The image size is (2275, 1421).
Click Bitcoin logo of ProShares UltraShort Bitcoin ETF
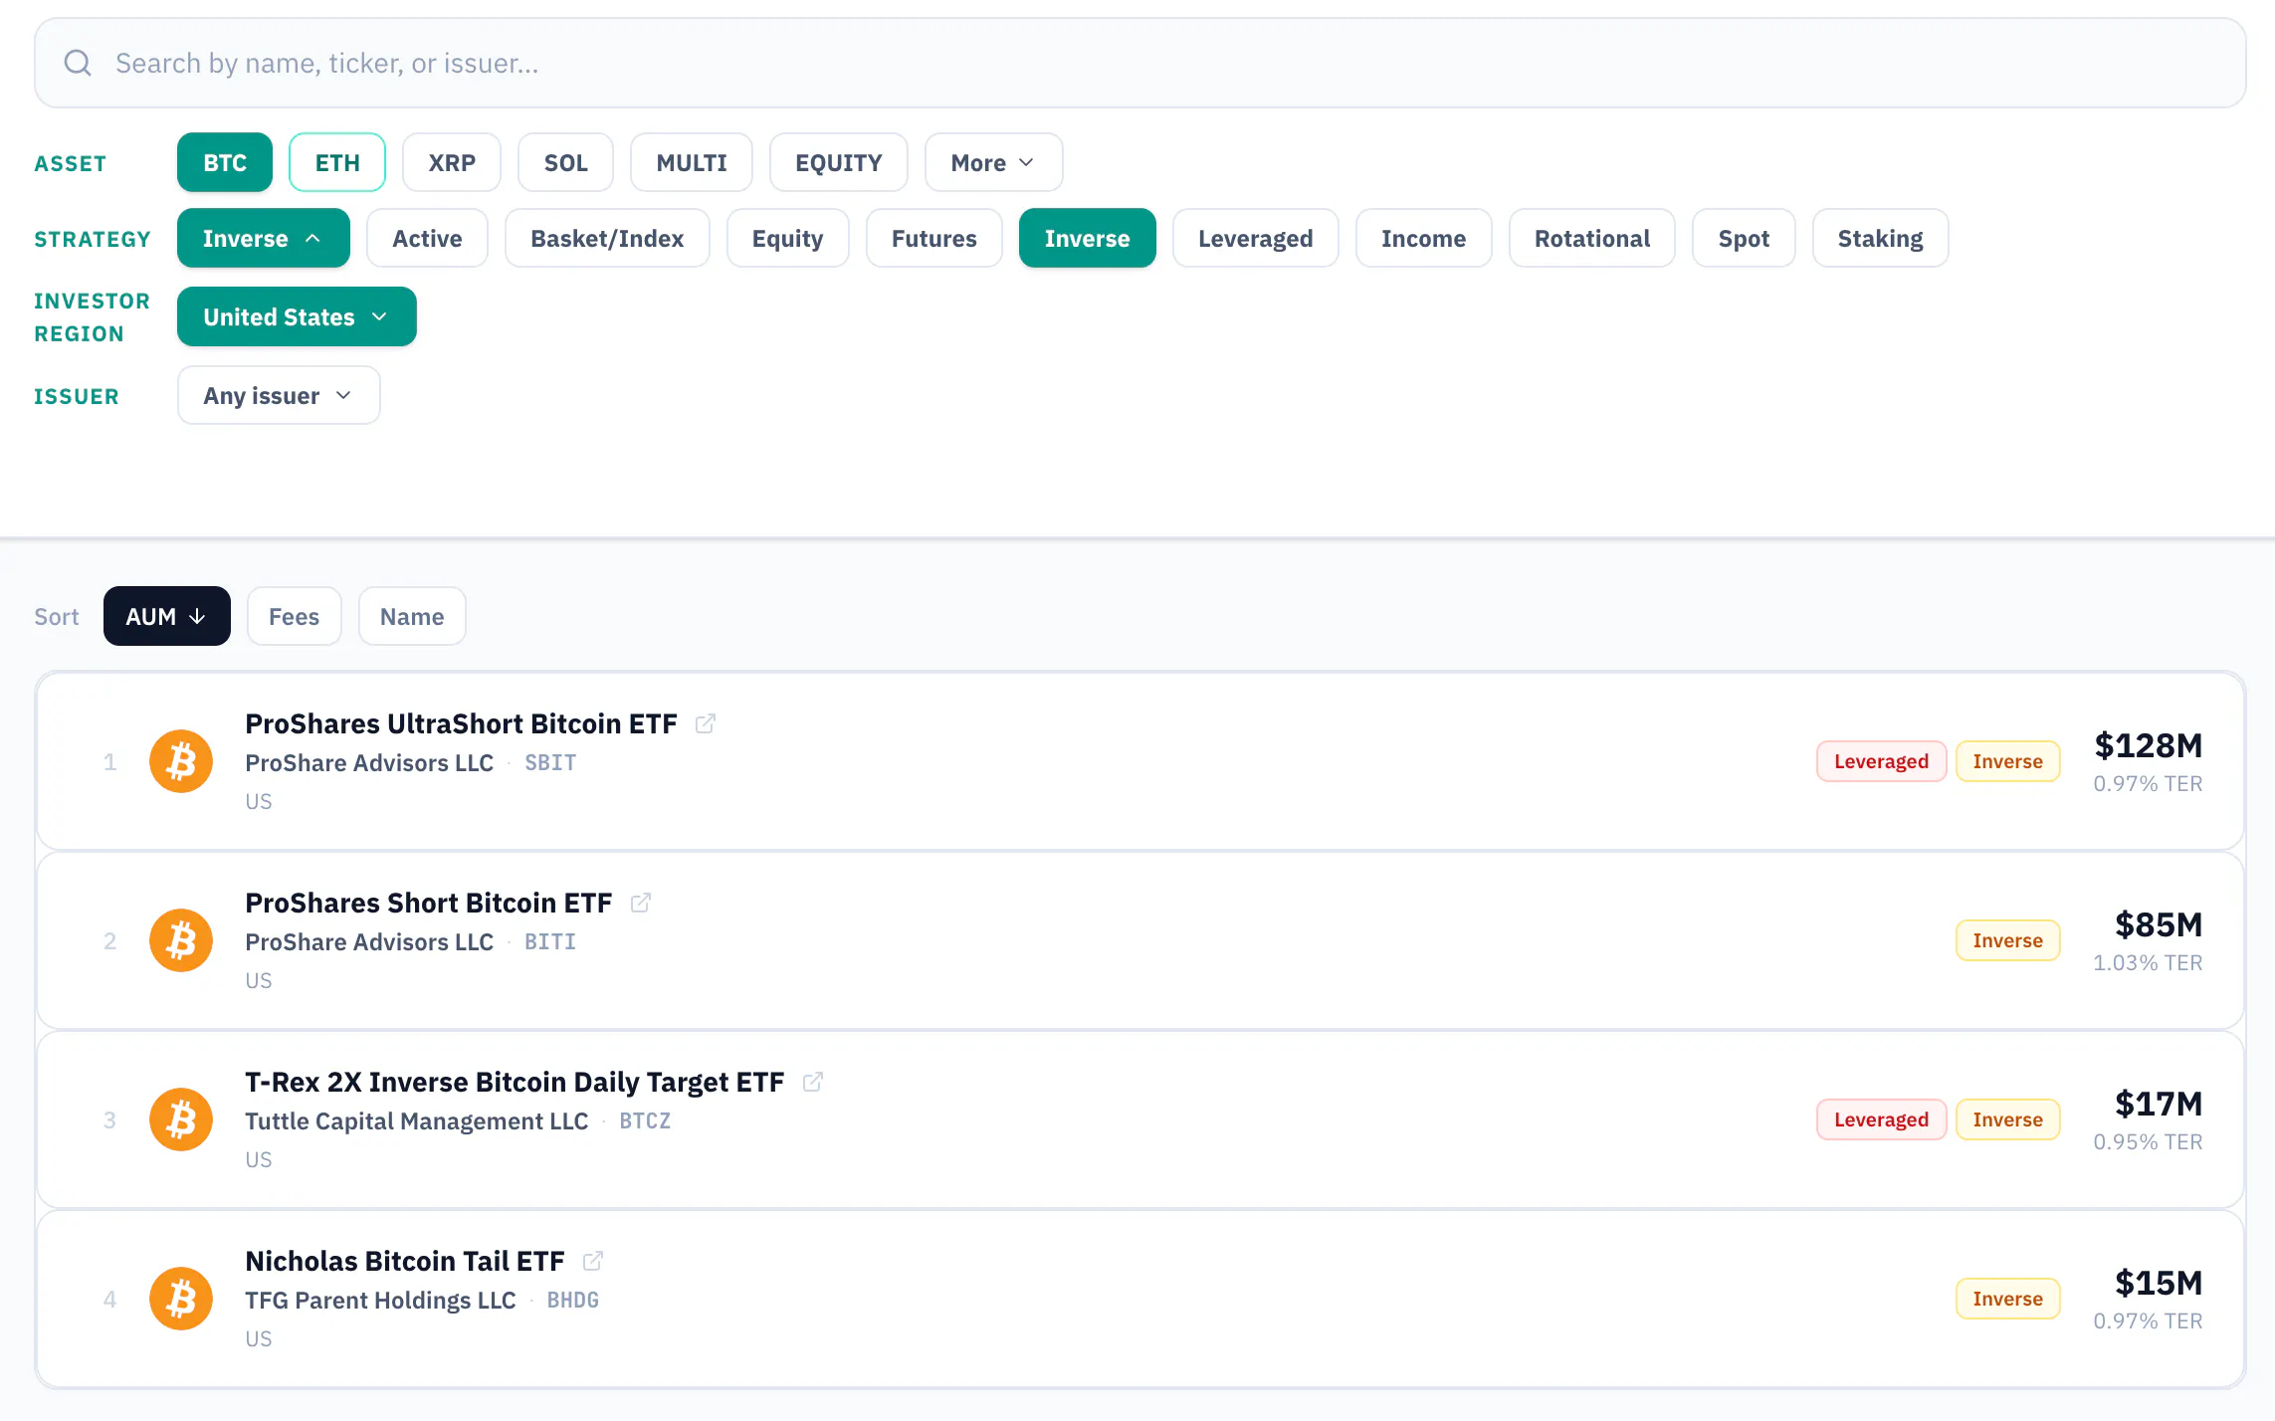click(x=181, y=761)
